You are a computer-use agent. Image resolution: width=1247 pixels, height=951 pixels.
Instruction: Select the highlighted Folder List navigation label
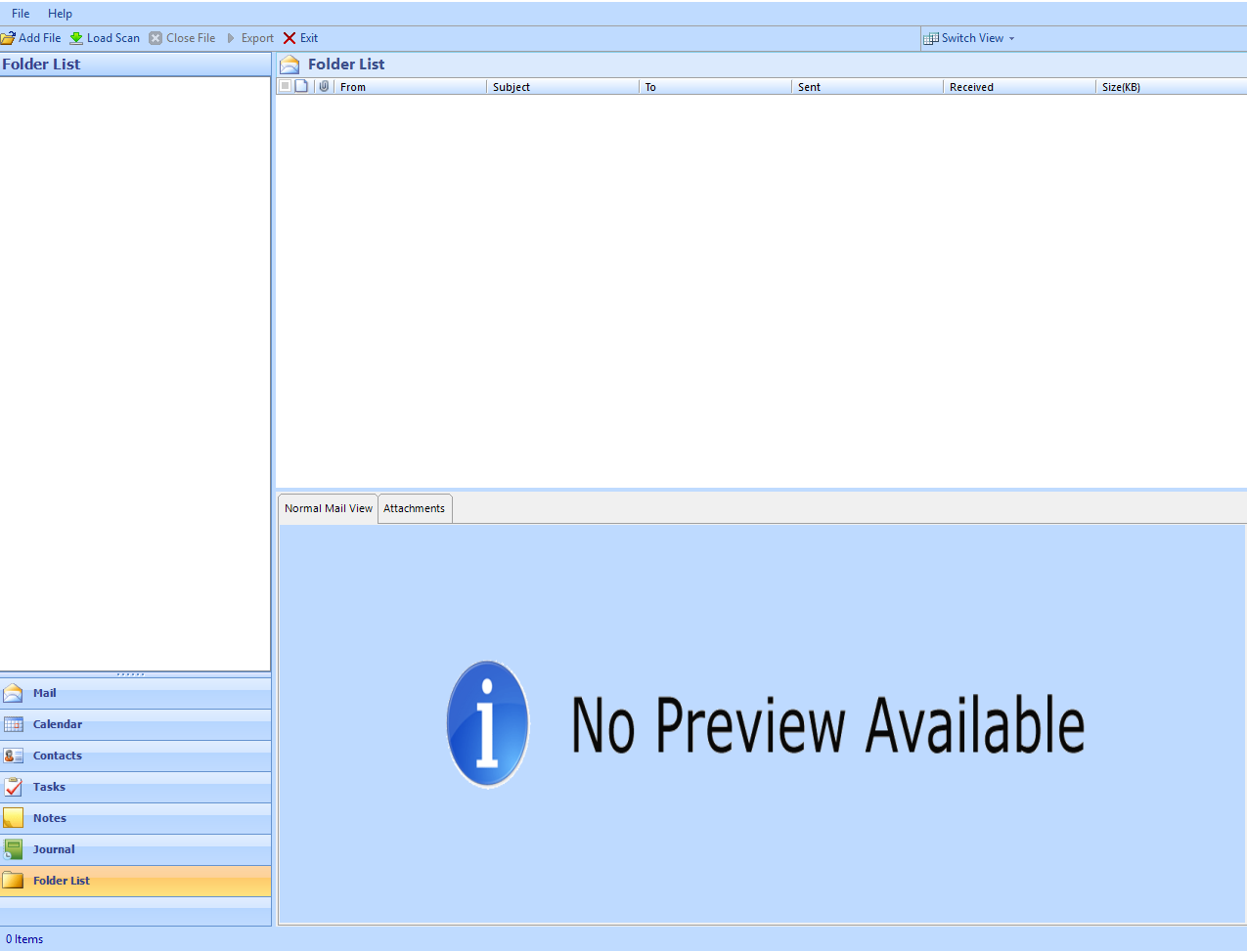pyautogui.click(x=62, y=881)
